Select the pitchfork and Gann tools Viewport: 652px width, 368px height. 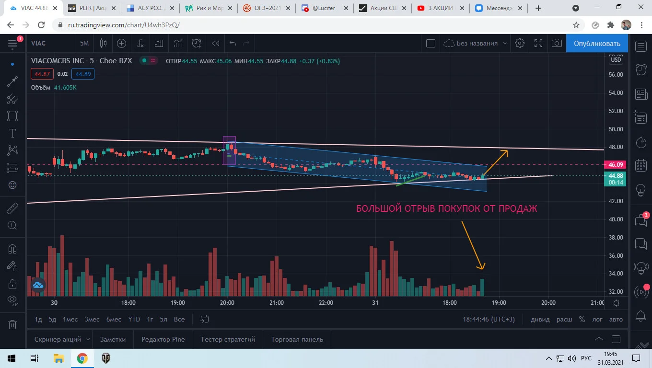(x=12, y=99)
